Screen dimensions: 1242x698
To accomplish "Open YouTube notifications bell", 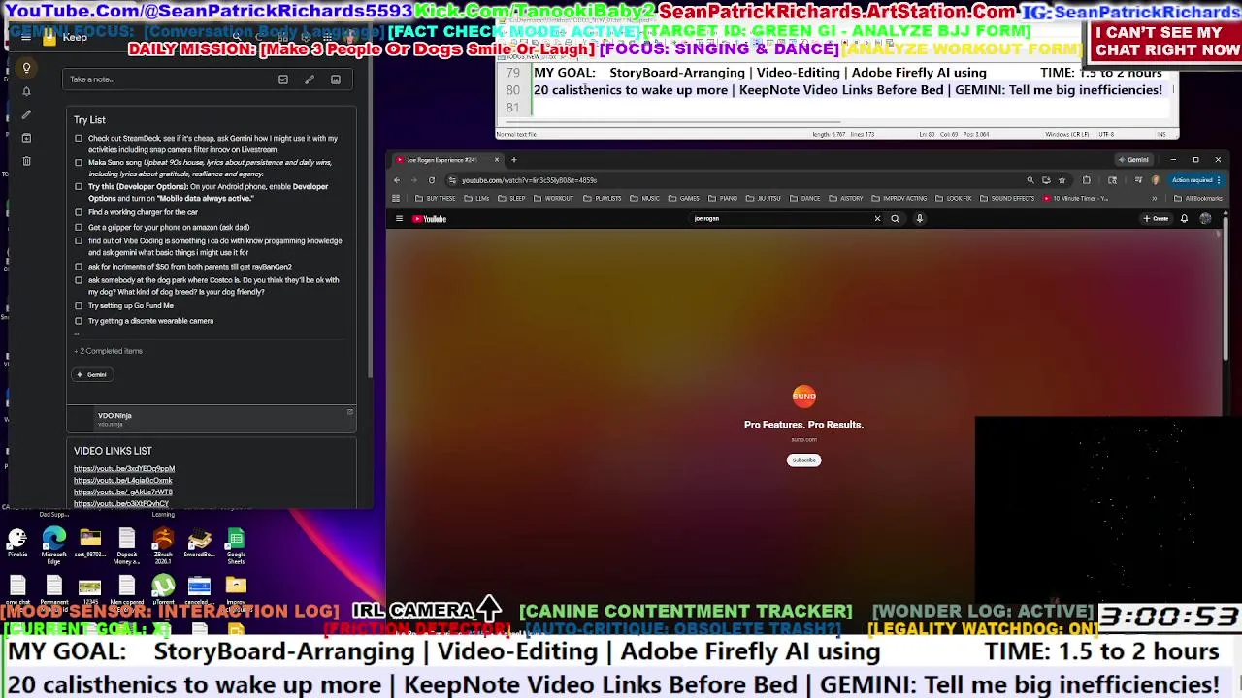I will click(x=1184, y=219).
